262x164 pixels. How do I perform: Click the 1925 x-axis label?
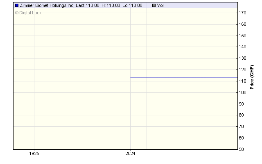[34, 153]
